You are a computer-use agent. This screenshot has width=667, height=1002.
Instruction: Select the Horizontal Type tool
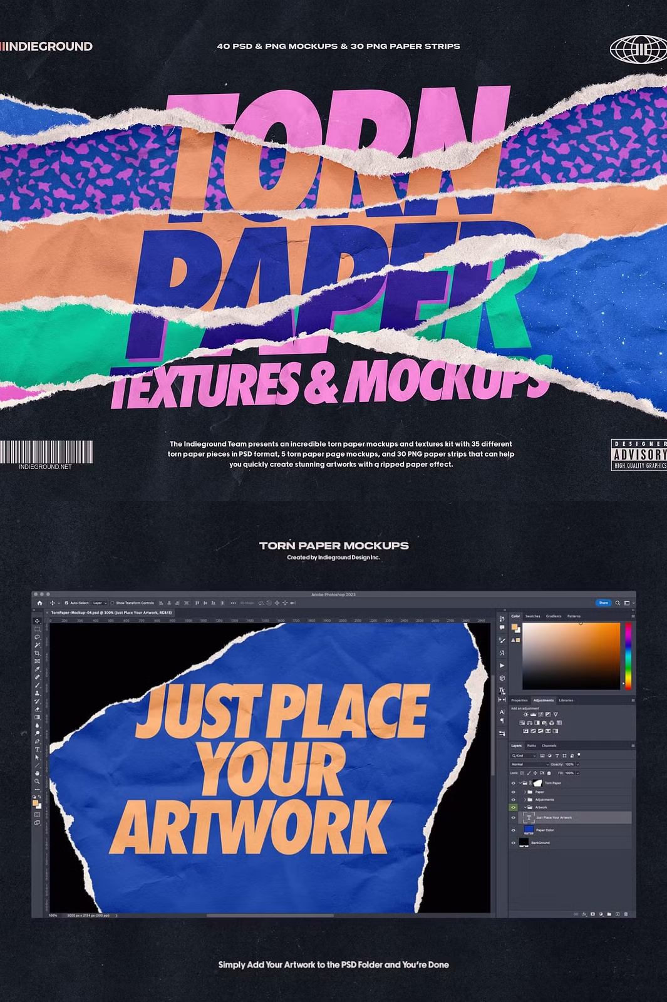37,749
